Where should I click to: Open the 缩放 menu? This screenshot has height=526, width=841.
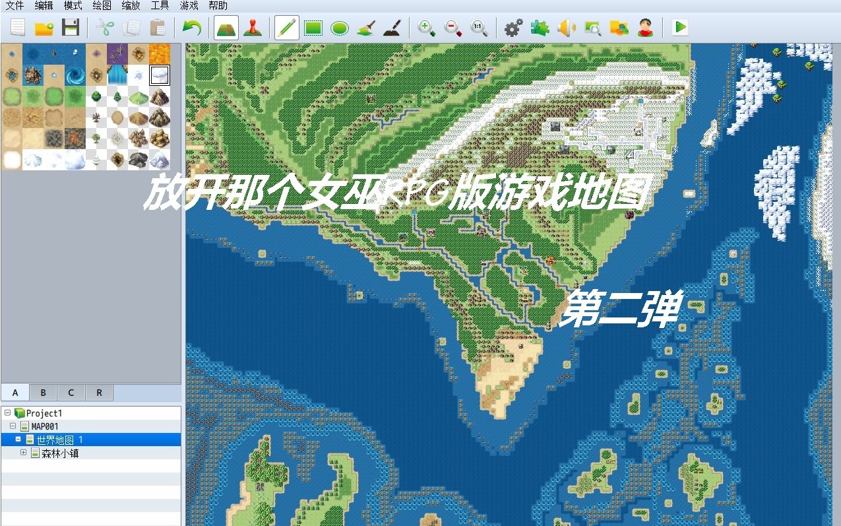pos(131,6)
